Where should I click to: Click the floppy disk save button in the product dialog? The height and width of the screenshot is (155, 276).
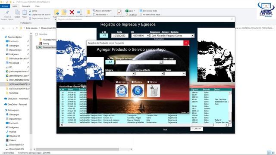122,91
